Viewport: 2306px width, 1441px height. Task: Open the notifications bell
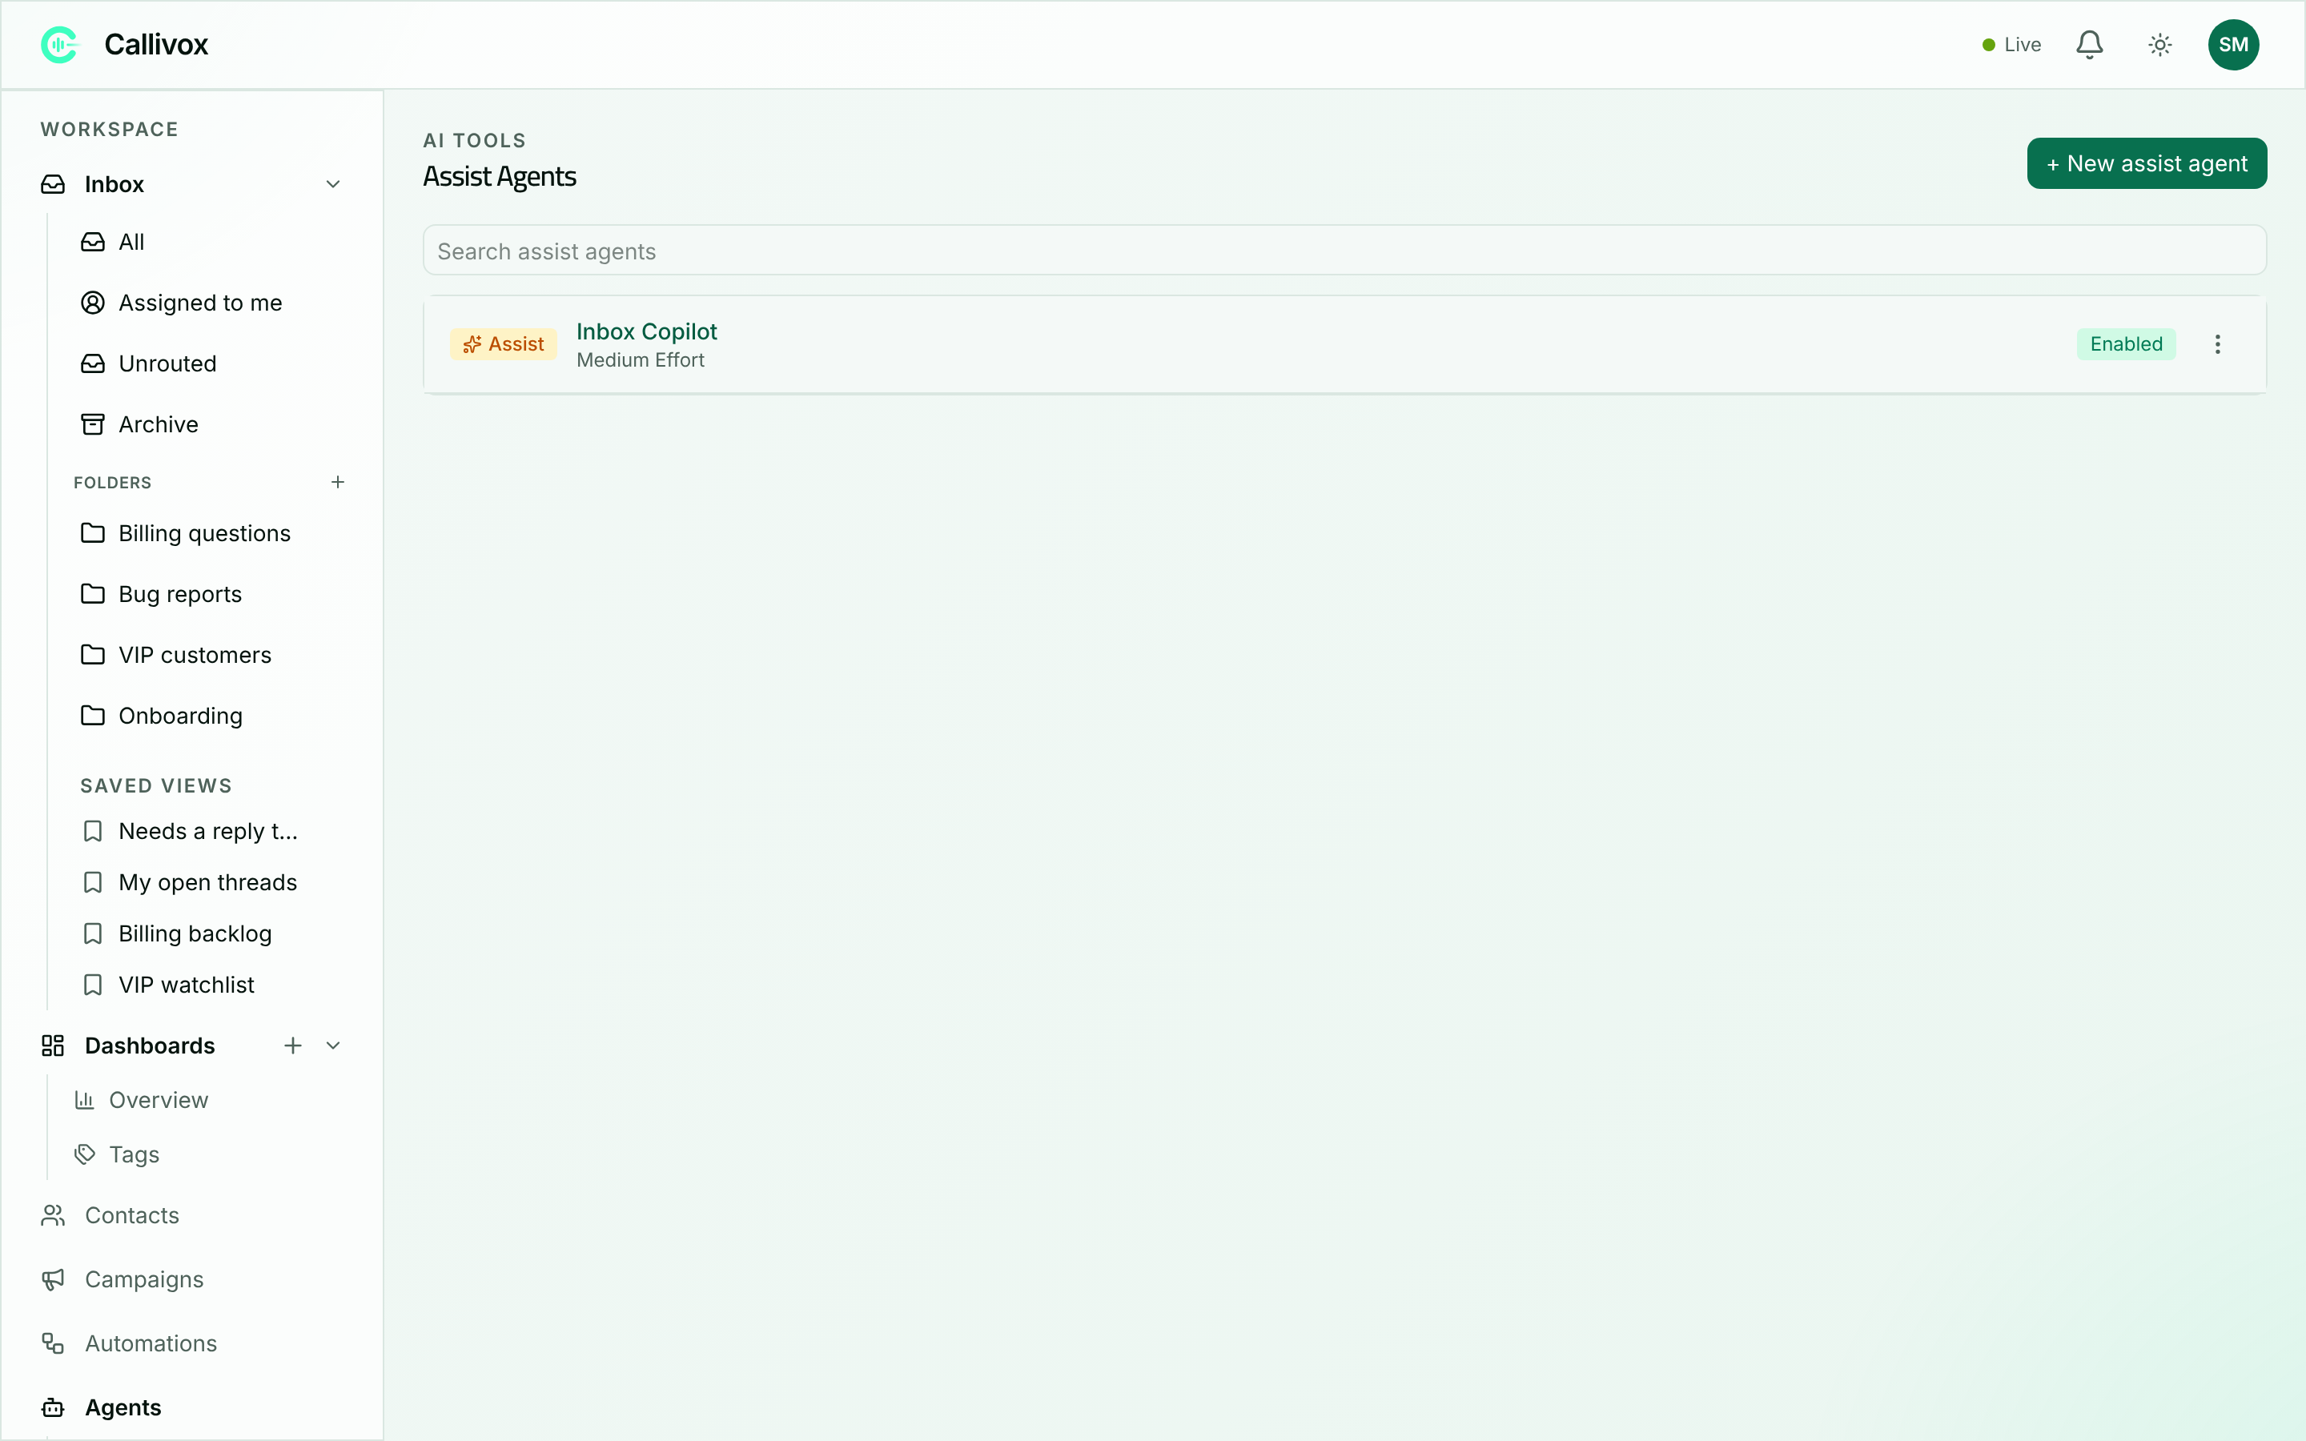tap(2089, 45)
